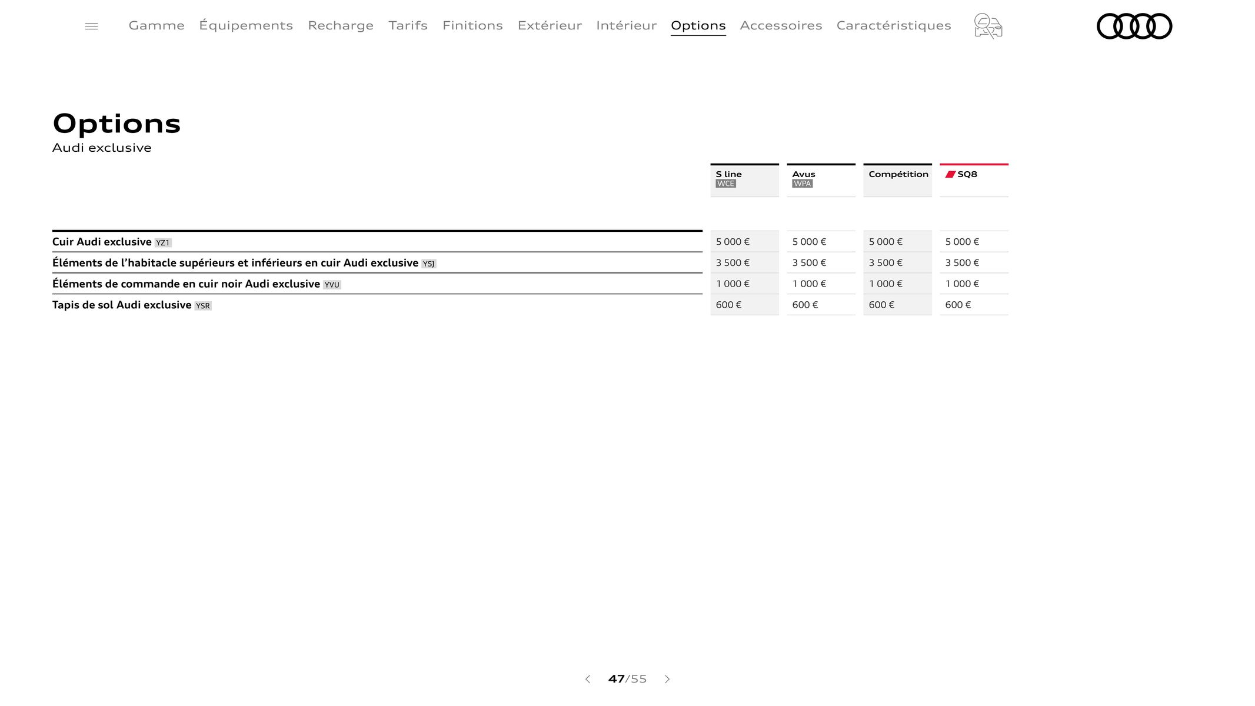Click 1 000 € price under Avus

809,284
